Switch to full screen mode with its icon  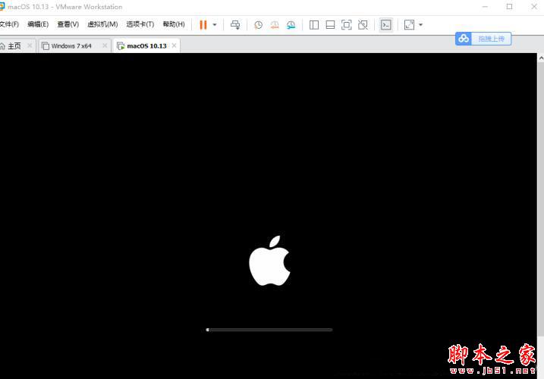(346, 24)
